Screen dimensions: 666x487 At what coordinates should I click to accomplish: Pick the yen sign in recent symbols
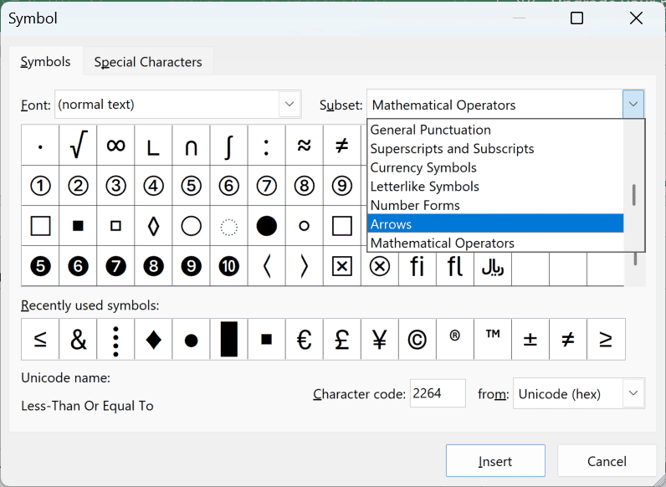tap(380, 339)
